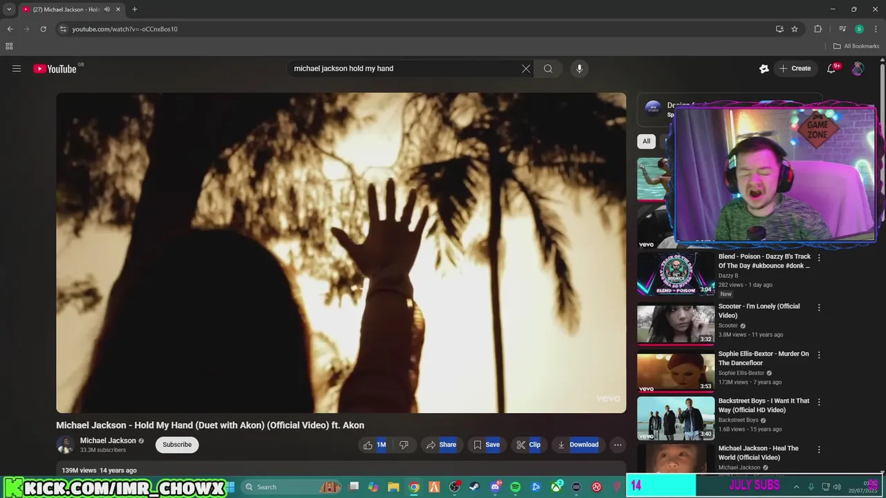Open Spotify from the taskbar
This screenshot has width=886, height=498.
(x=515, y=487)
